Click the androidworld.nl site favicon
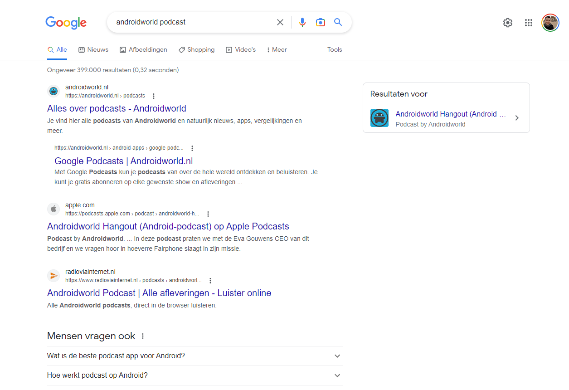Viewport: 569px width, 390px height. coord(53,91)
